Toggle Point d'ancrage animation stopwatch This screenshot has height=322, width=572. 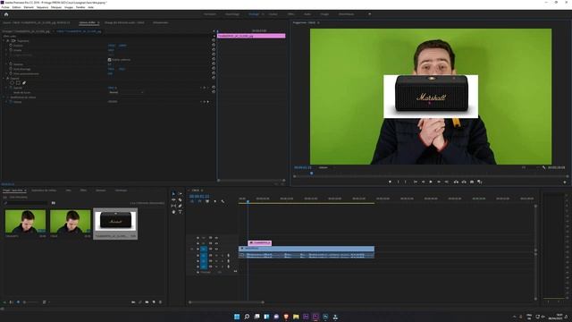(x=11, y=69)
